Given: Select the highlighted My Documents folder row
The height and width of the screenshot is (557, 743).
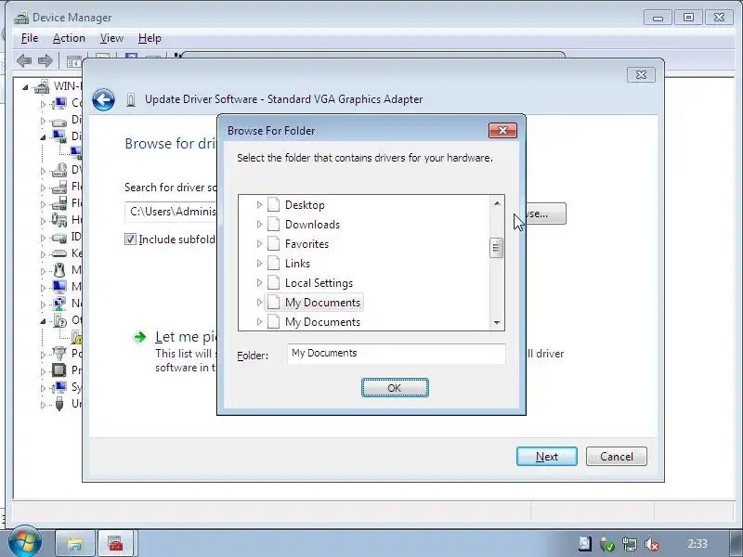Looking at the screenshot, I should 314,303.
